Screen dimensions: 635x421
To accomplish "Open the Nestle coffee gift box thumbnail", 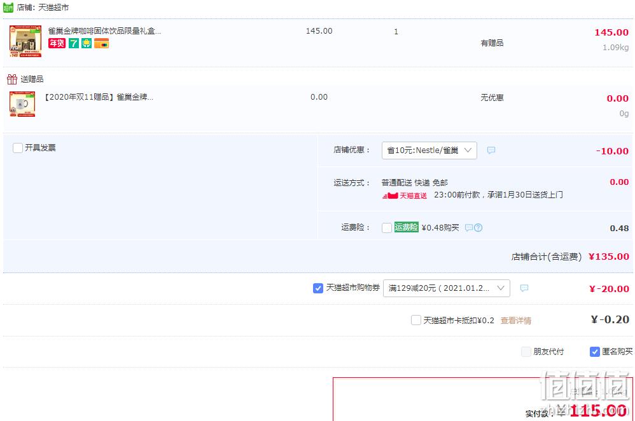I will pos(25,41).
